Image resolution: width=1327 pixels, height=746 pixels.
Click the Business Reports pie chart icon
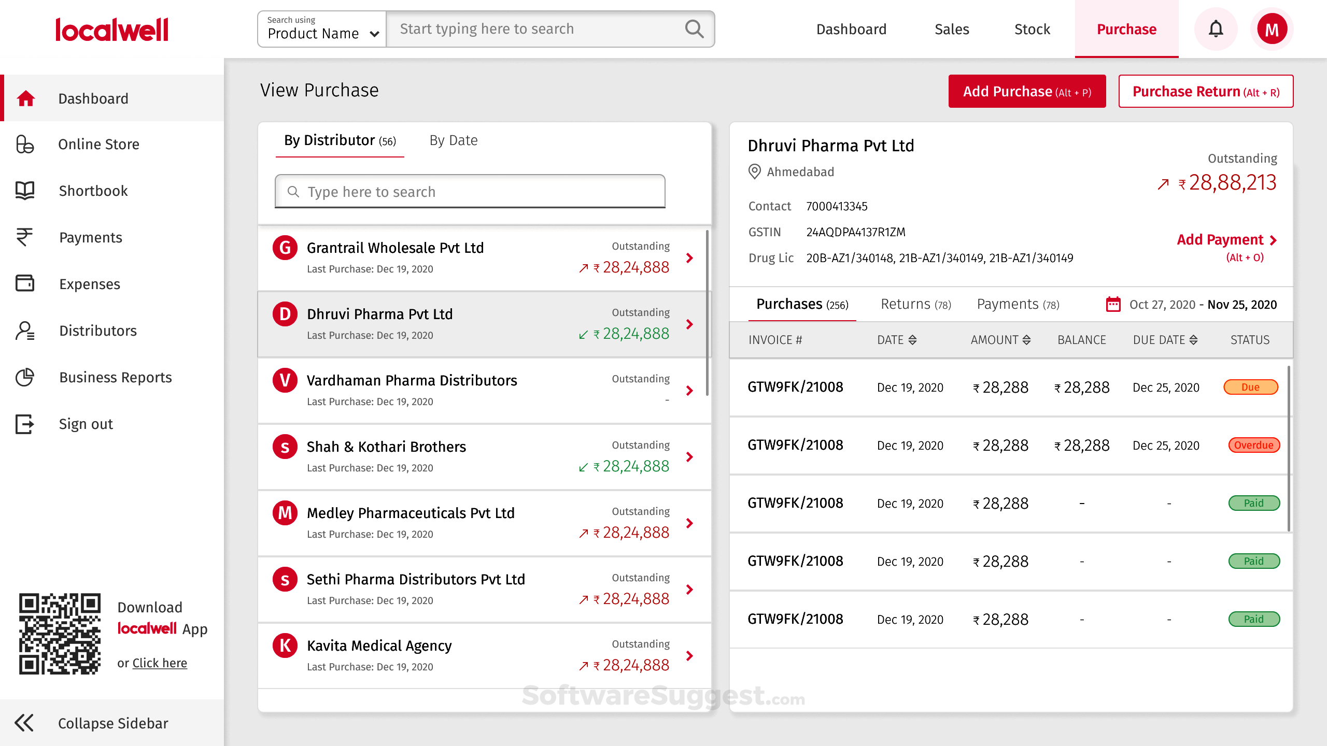pos(25,377)
